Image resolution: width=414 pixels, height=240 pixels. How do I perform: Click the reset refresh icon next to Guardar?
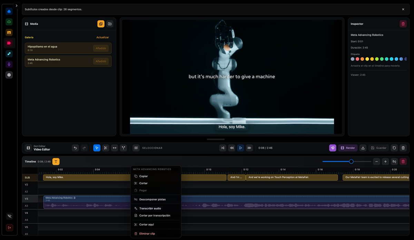pyautogui.click(x=394, y=148)
